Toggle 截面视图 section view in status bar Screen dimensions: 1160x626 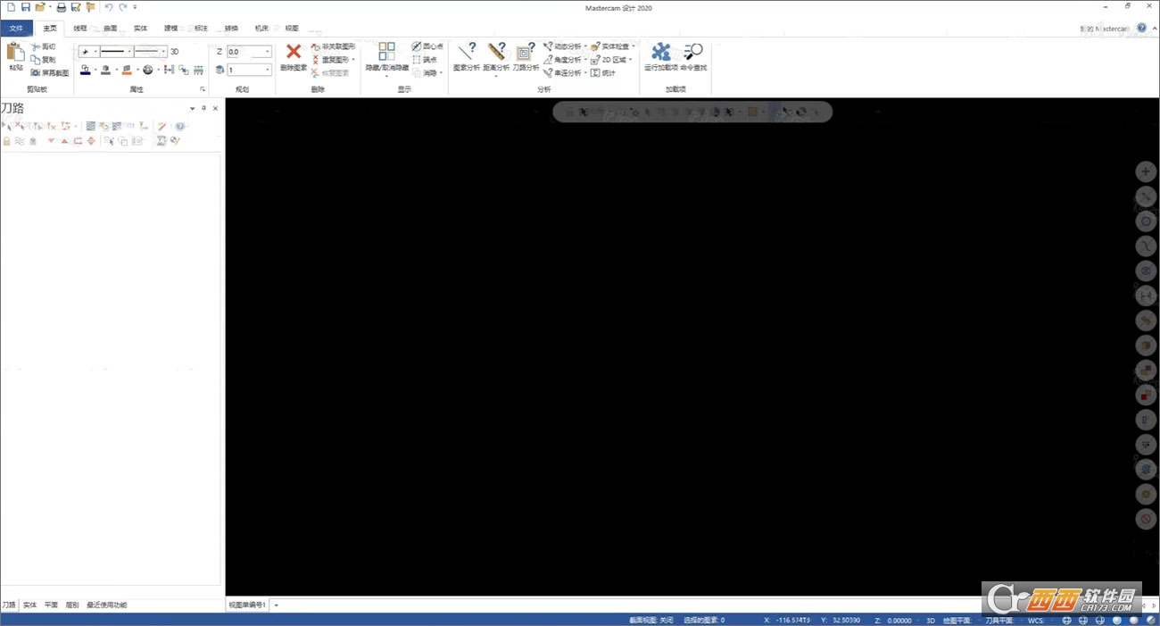click(x=650, y=620)
